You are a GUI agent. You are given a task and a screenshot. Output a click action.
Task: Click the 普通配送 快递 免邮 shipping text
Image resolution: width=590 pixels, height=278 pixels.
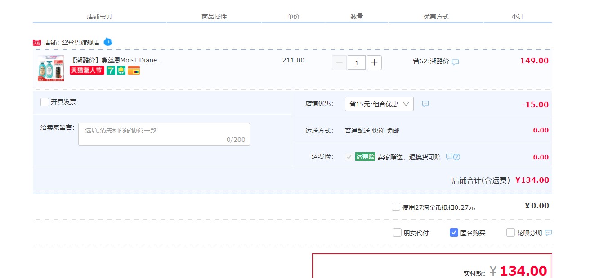tap(372, 131)
